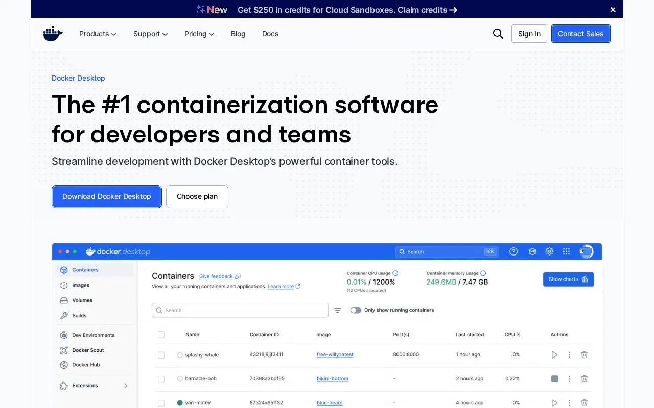Delete the barnacle-bob container via trash icon
Image resolution: width=654 pixels, height=408 pixels.
pos(585,379)
